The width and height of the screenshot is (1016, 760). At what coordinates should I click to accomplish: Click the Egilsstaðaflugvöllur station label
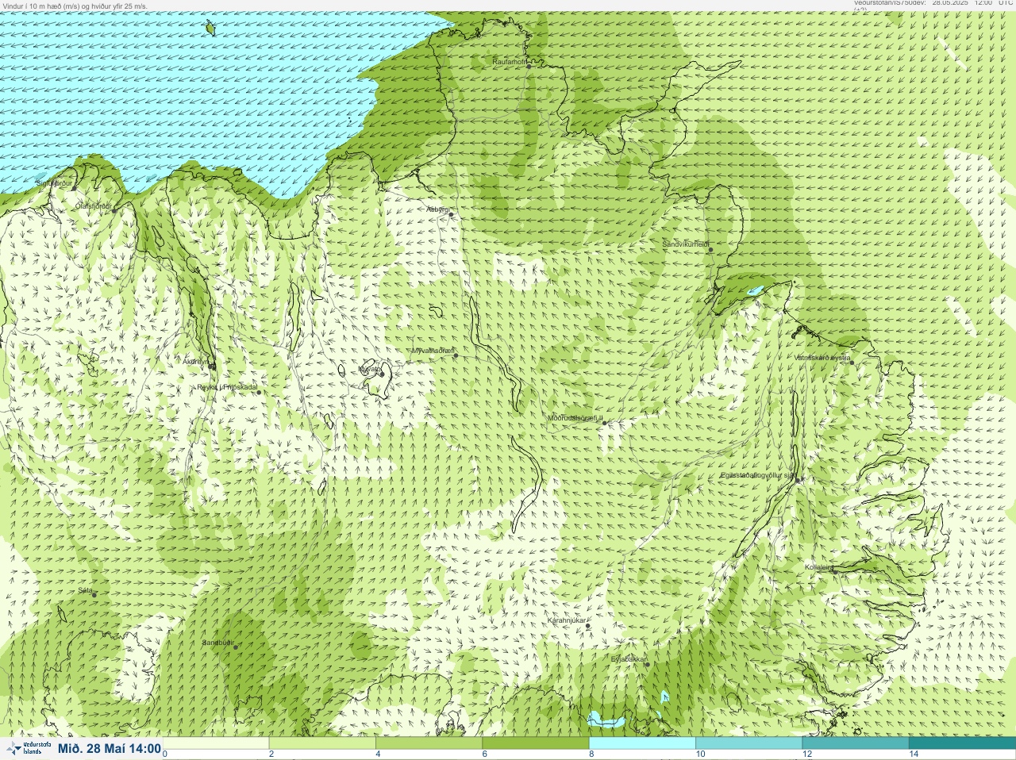(x=757, y=475)
